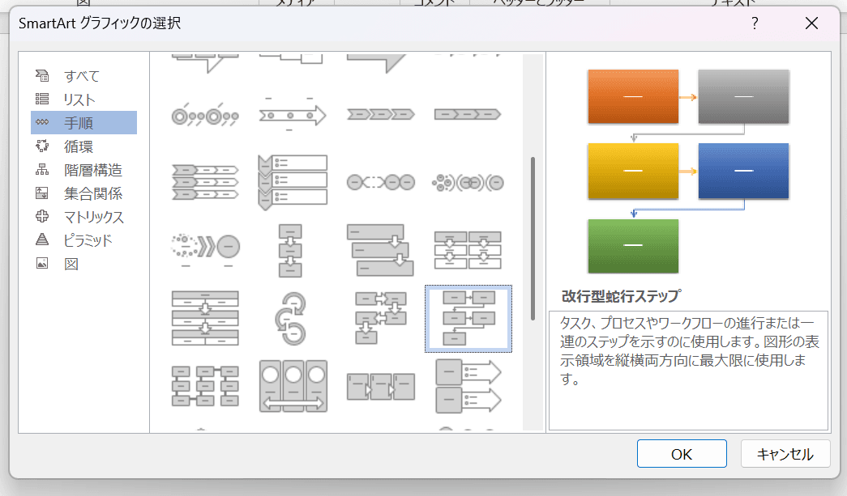Select the 3x3 connected boxes grid layout
This screenshot has height=496, width=847.
[x=205, y=385]
